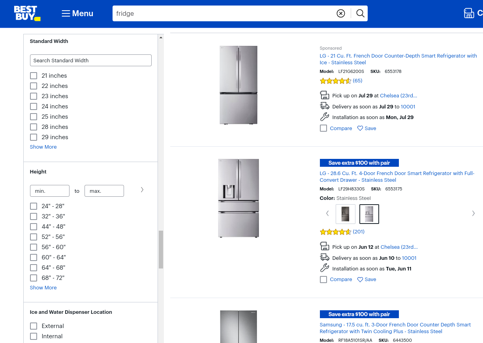
Task: Tick the 68" - 72" height checkbox
Action: point(34,278)
